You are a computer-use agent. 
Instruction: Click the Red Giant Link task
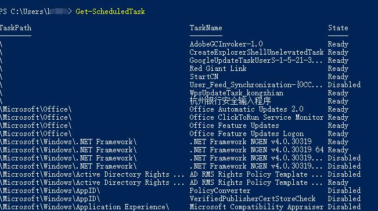pos(218,69)
